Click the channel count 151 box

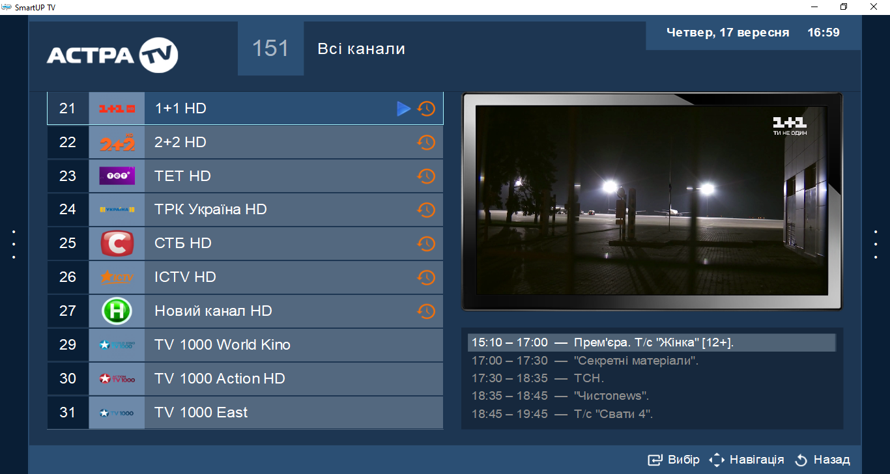coord(270,49)
